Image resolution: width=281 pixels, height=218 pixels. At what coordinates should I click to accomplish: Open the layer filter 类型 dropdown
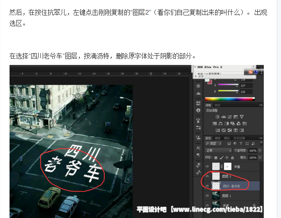[x=213, y=144]
